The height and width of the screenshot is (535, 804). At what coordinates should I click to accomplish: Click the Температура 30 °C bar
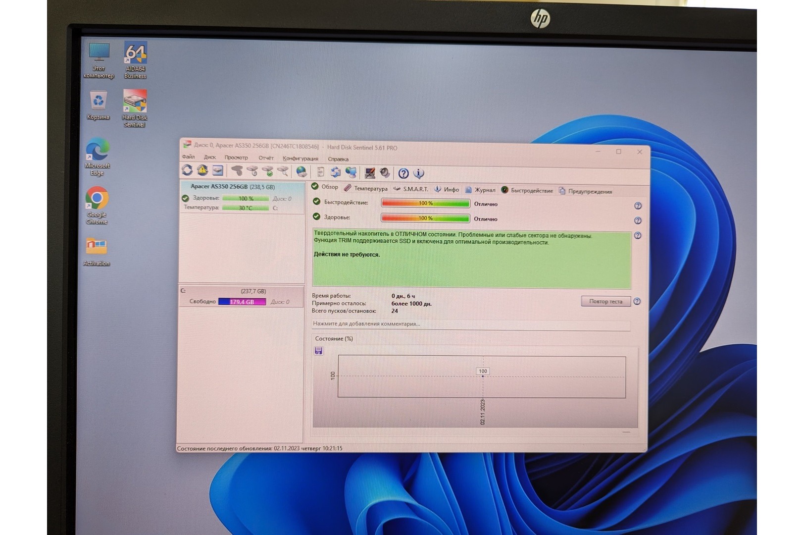click(x=246, y=208)
